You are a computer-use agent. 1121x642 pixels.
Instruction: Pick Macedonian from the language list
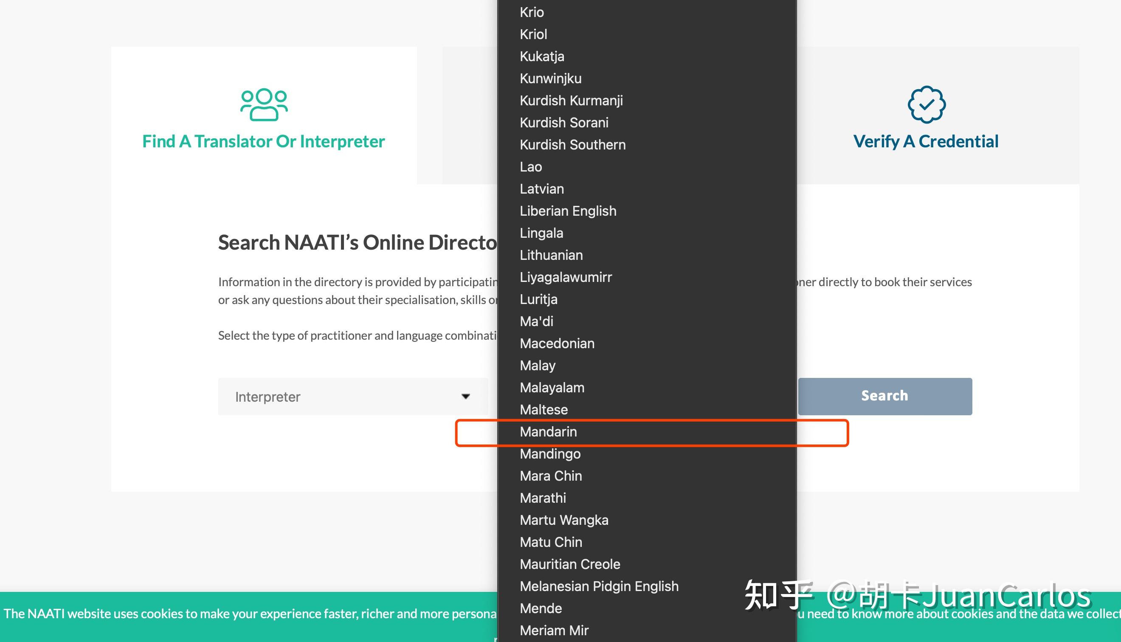point(557,344)
